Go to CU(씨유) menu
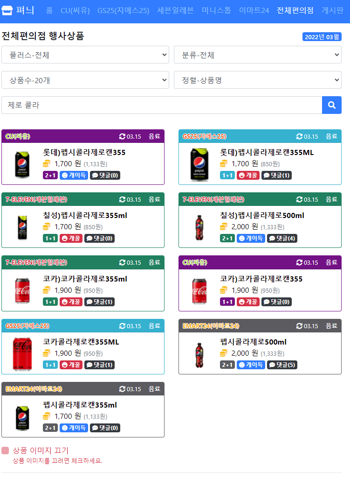Screen dimensions: 350x479 pos(75,10)
